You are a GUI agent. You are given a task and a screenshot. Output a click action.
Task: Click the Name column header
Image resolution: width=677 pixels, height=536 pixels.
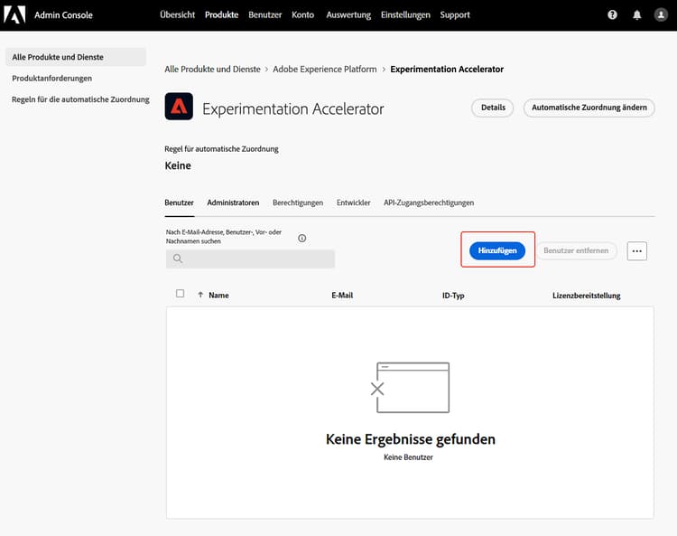click(x=219, y=296)
